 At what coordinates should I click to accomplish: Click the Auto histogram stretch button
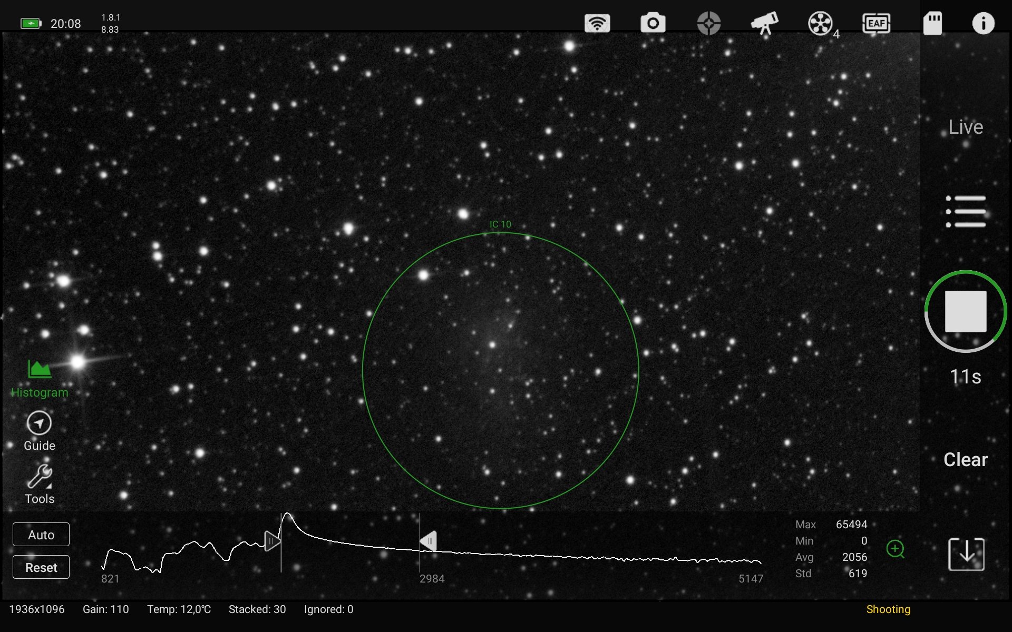[x=41, y=535]
